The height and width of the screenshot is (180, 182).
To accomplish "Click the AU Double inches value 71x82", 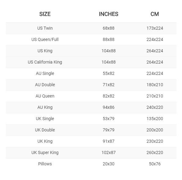I will (x=109, y=85).
